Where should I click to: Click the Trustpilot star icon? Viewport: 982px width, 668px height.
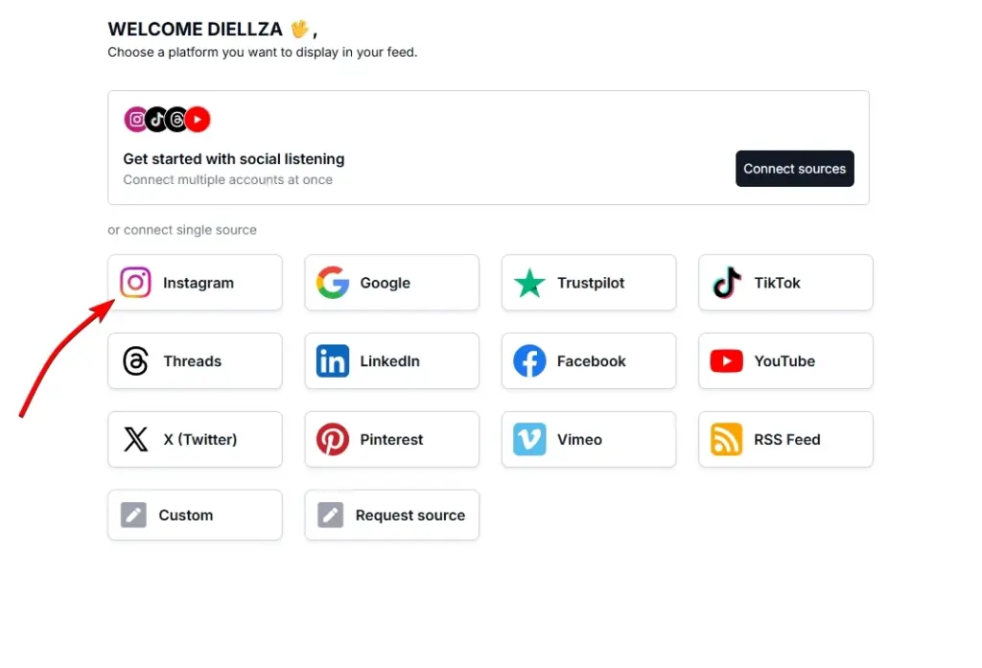(528, 283)
